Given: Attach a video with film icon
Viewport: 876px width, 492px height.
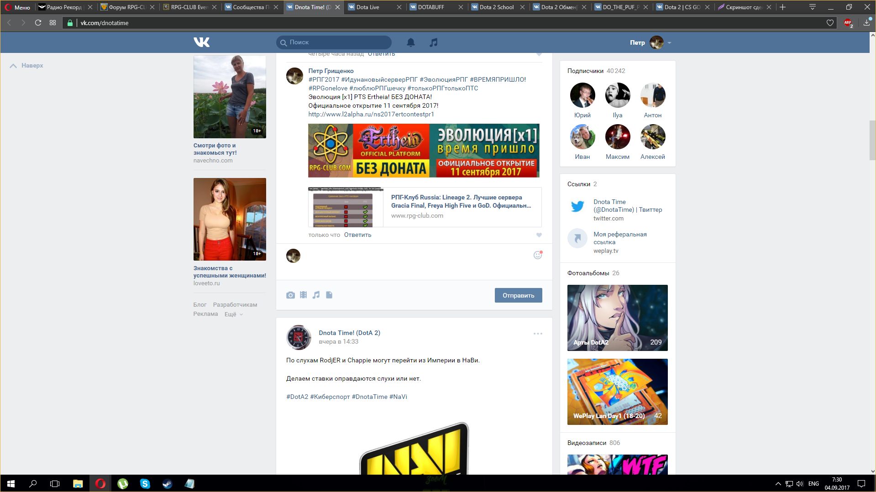Looking at the screenshot, I should coord(304,295).
